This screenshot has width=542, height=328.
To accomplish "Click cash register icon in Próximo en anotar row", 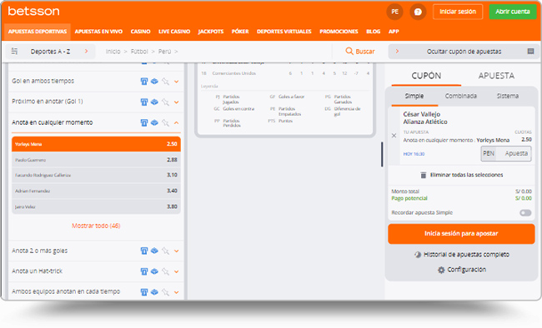I will (x=144, y=102).
